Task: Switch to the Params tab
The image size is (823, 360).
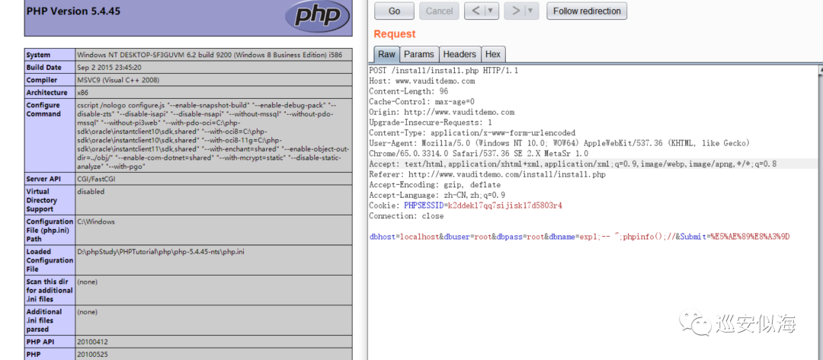Action: pyautogui.click(x=419, y=54)
